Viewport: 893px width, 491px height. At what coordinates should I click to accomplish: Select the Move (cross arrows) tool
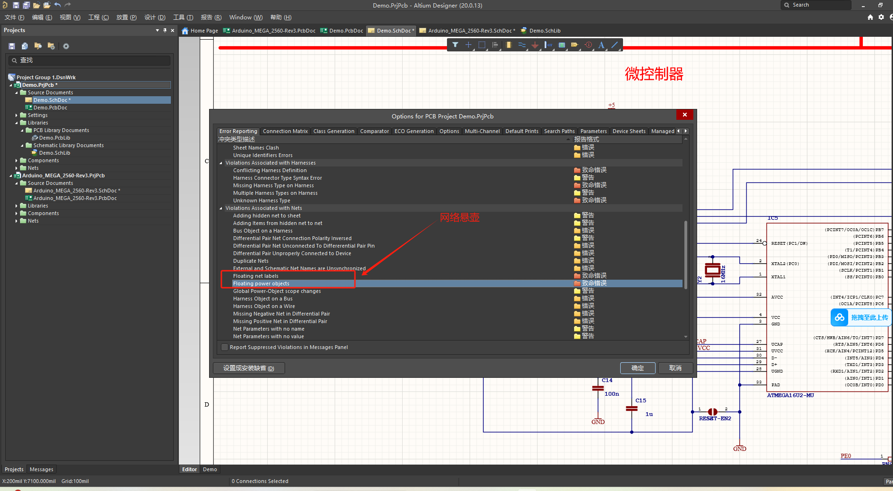[468, 45]
